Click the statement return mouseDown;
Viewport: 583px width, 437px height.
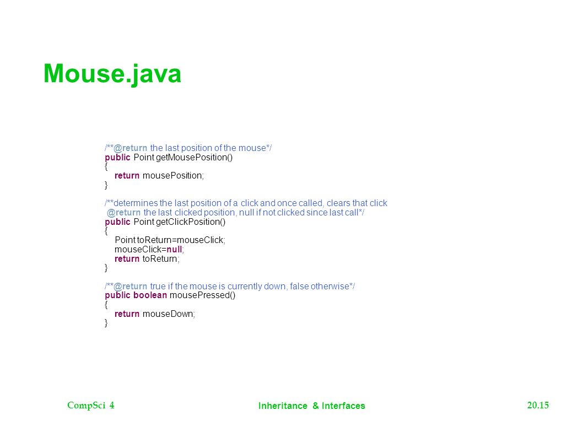155,314
